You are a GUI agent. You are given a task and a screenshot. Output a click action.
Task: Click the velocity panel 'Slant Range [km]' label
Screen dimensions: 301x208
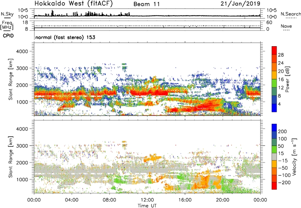tap(11, 157)
